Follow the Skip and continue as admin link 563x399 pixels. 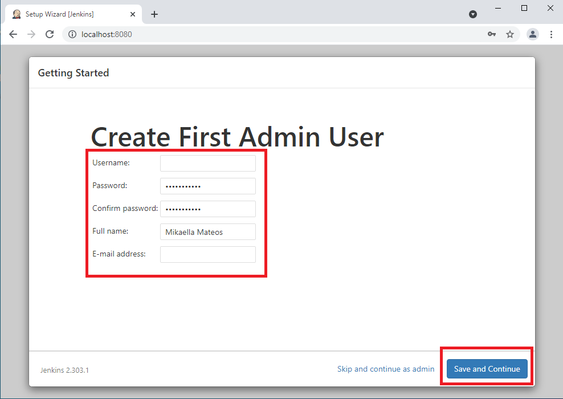tap(386, 369)
